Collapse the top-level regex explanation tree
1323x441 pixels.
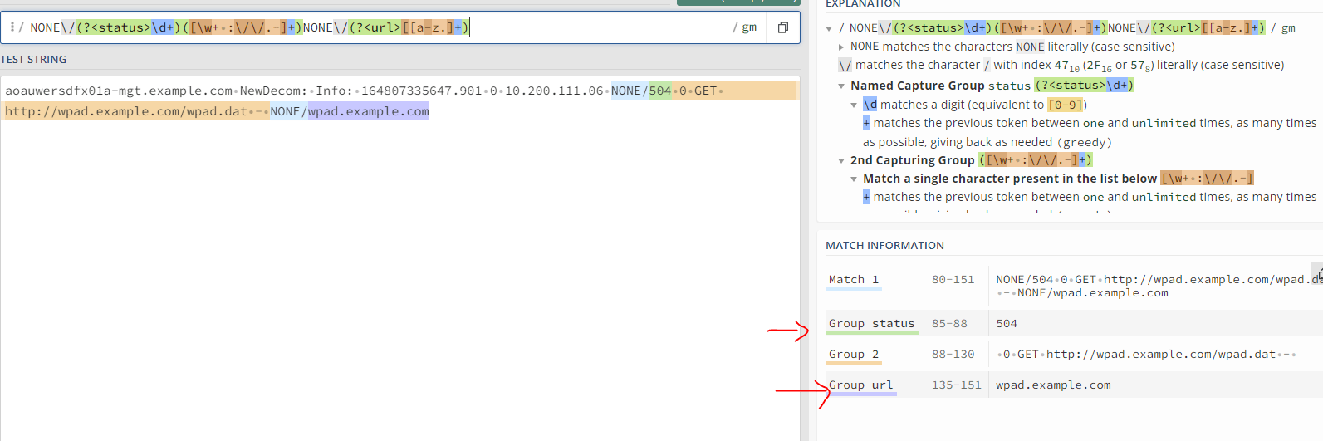tap(829, 28)
